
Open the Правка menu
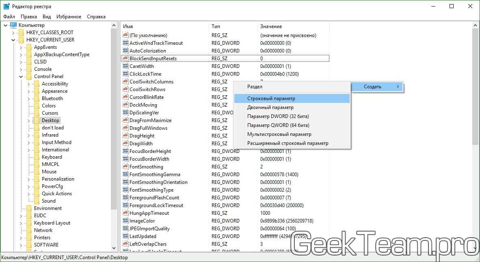click(29, 17)
